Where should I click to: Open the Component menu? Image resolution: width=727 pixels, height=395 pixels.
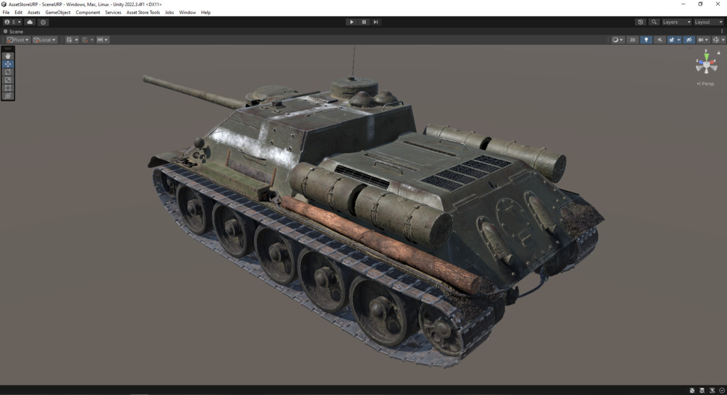click(88, 12)
